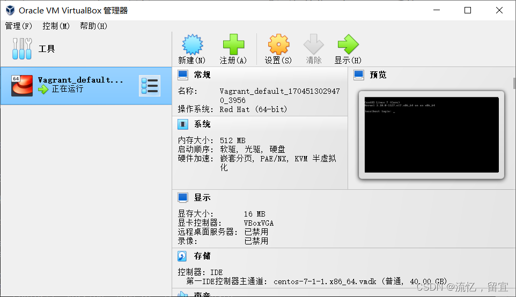Open the 管理(F) menu

tap(18, 26)
